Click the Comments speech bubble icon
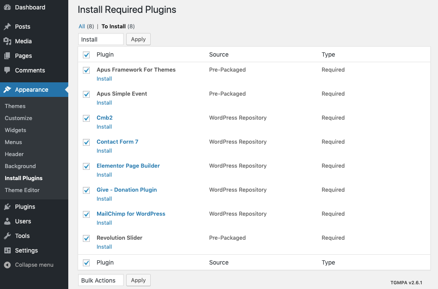The width and height of the screenshot is (438, 289). [8, 70]
